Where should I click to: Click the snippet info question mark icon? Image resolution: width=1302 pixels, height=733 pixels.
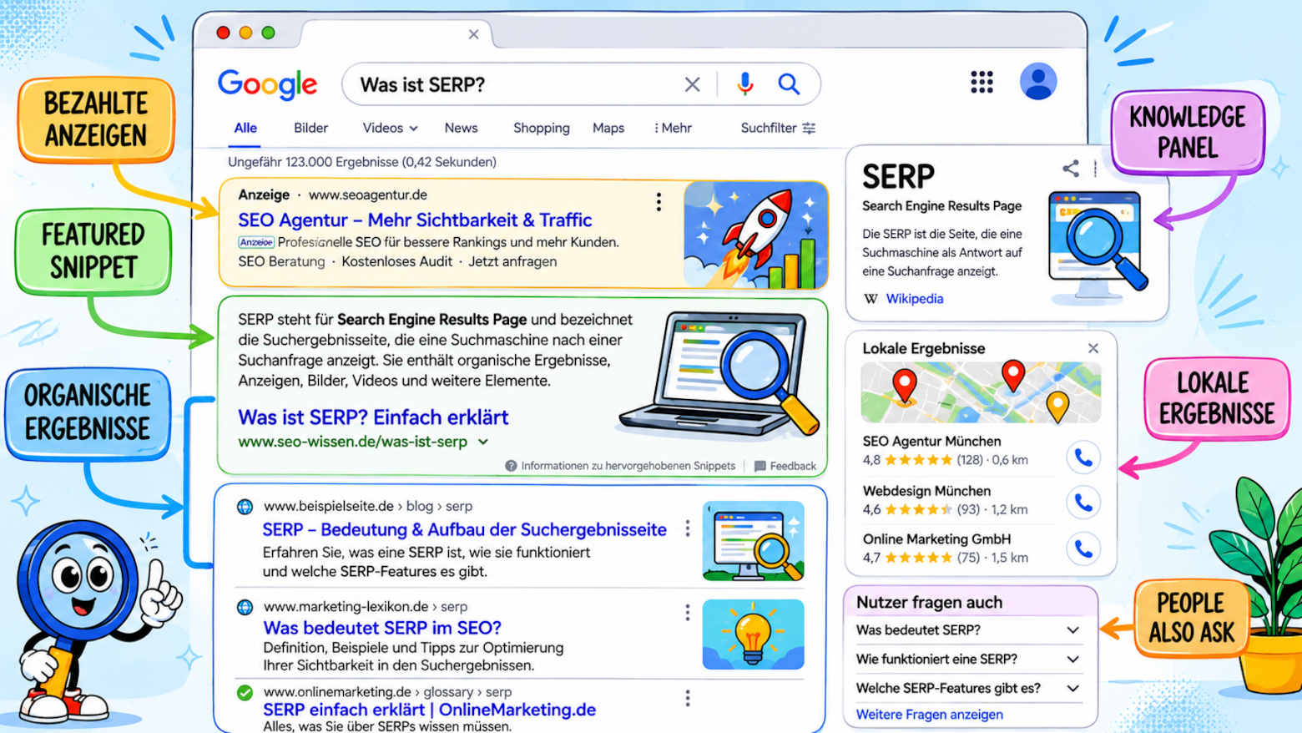click(x=511, y=466)
